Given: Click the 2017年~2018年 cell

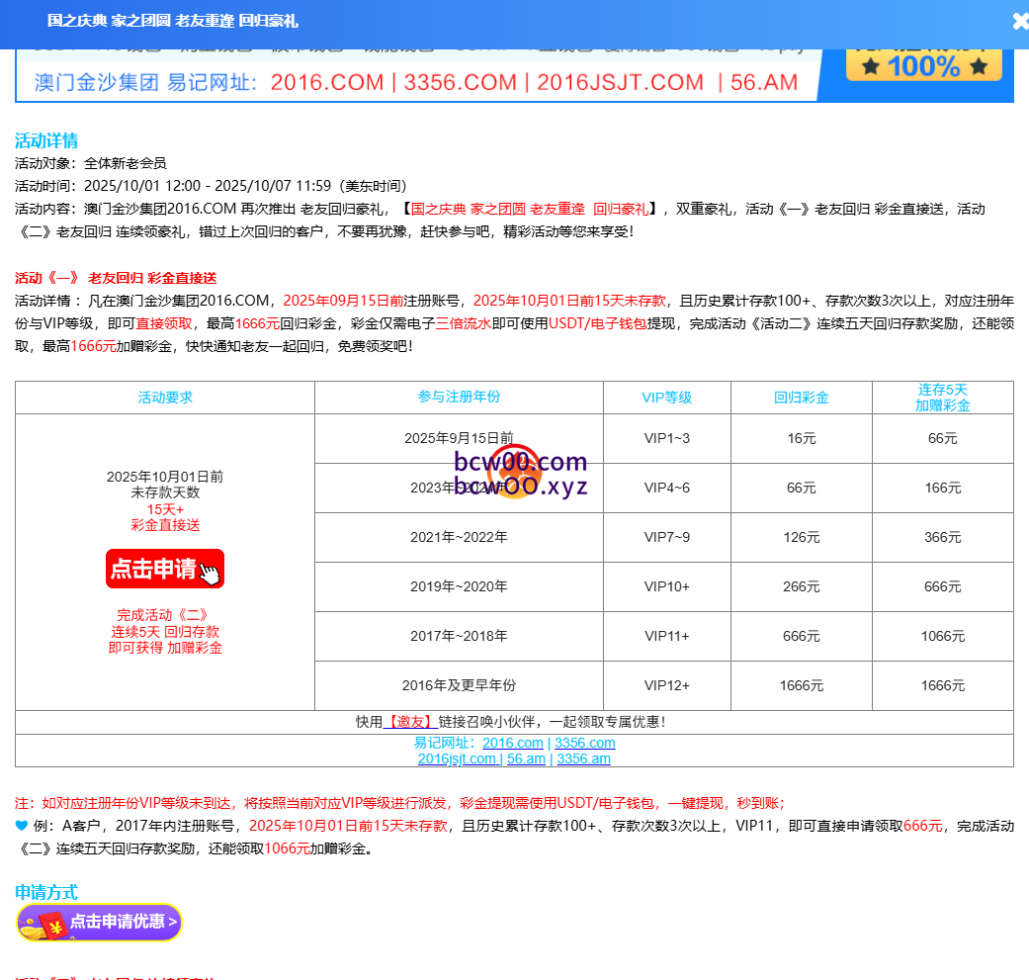Looking at the screenshot, I should coord(459,636).
